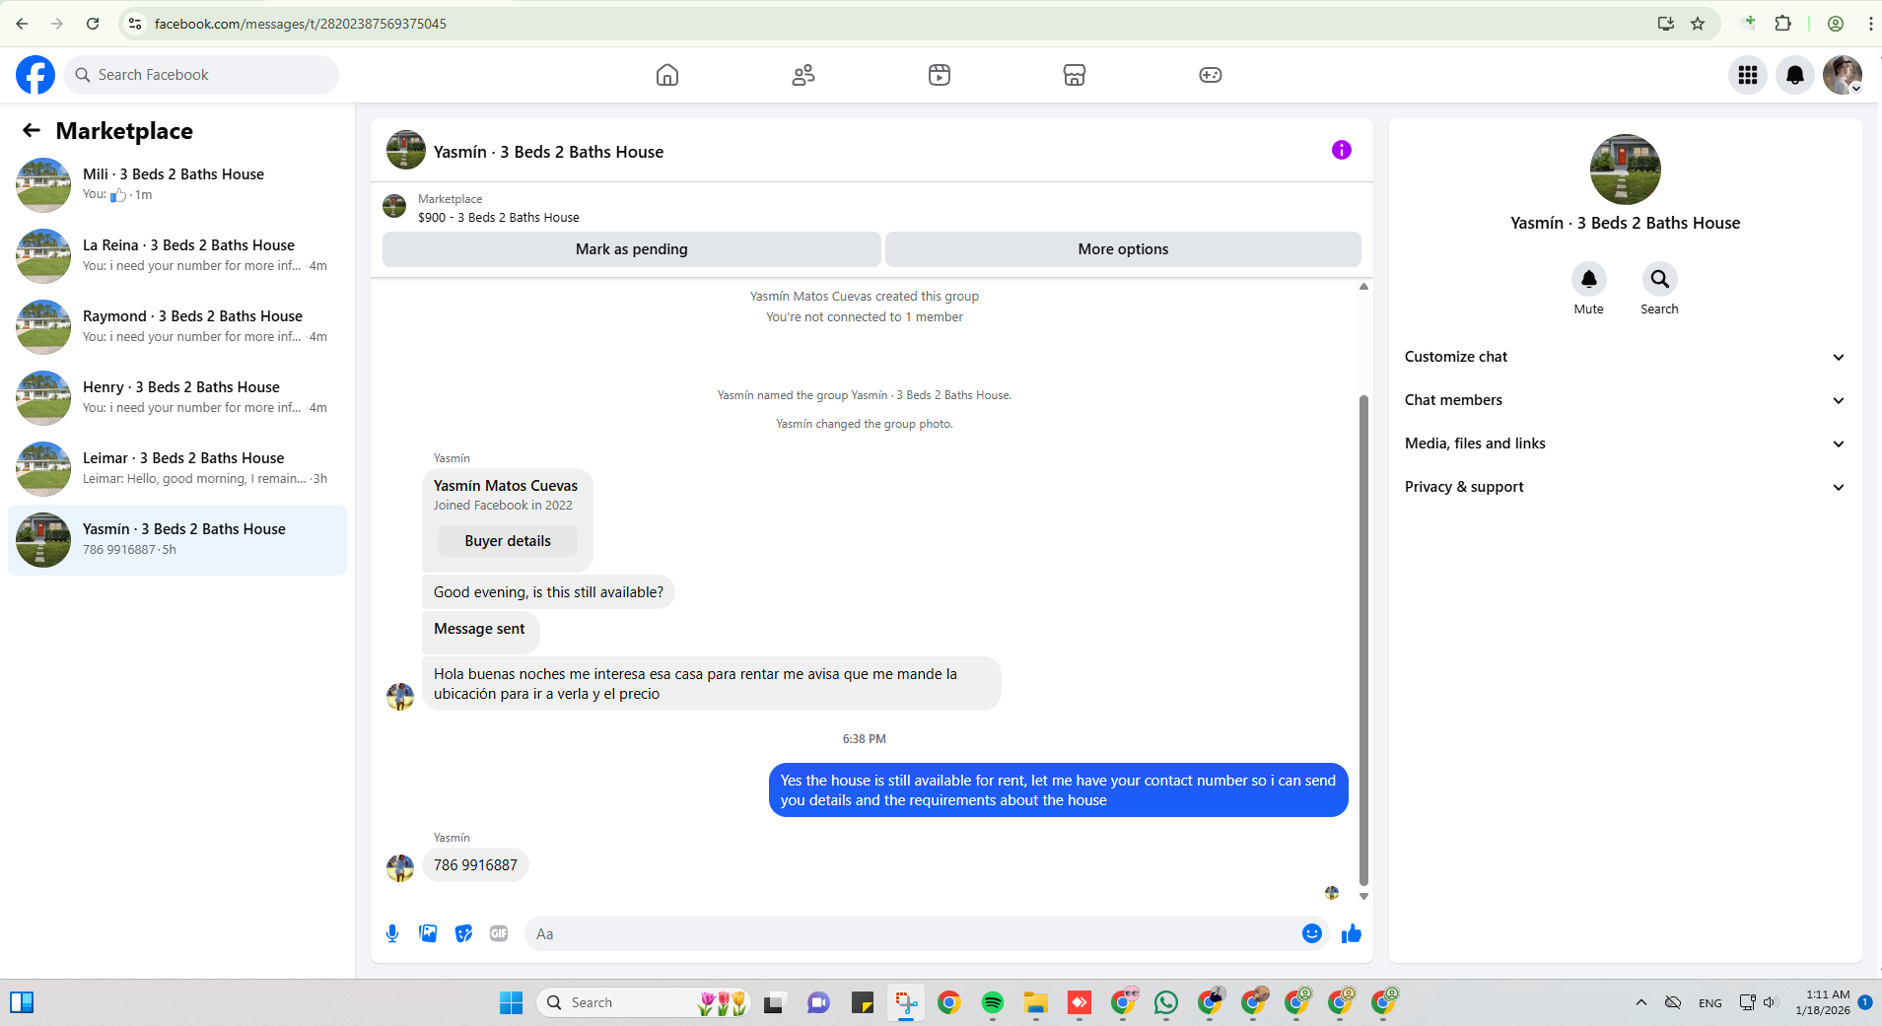The image size is (1882, 1026).
Task: Open File Explorer from taskbar
Action: tap(1035, 1002)
